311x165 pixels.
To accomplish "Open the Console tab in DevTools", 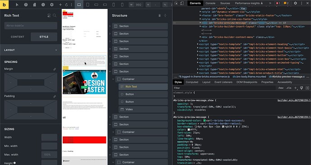I will [210, 3].
